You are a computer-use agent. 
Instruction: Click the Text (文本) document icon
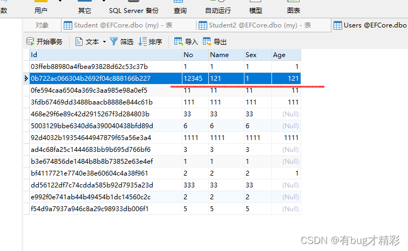click(x=79, y=41)
